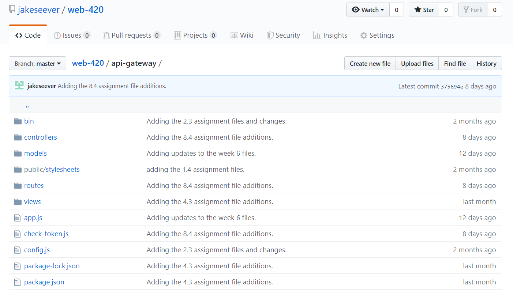The image size is (513, 295).
Task: Open the package-lock.json file
Action: 52,266
